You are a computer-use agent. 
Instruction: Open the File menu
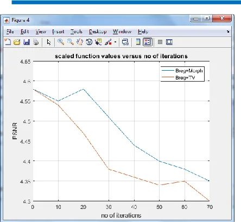click(x=10, y=32)
